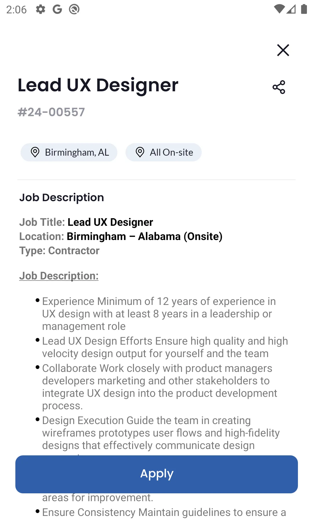313x520 pixels.
Task: Apply to this job
Action: [156, 474]
